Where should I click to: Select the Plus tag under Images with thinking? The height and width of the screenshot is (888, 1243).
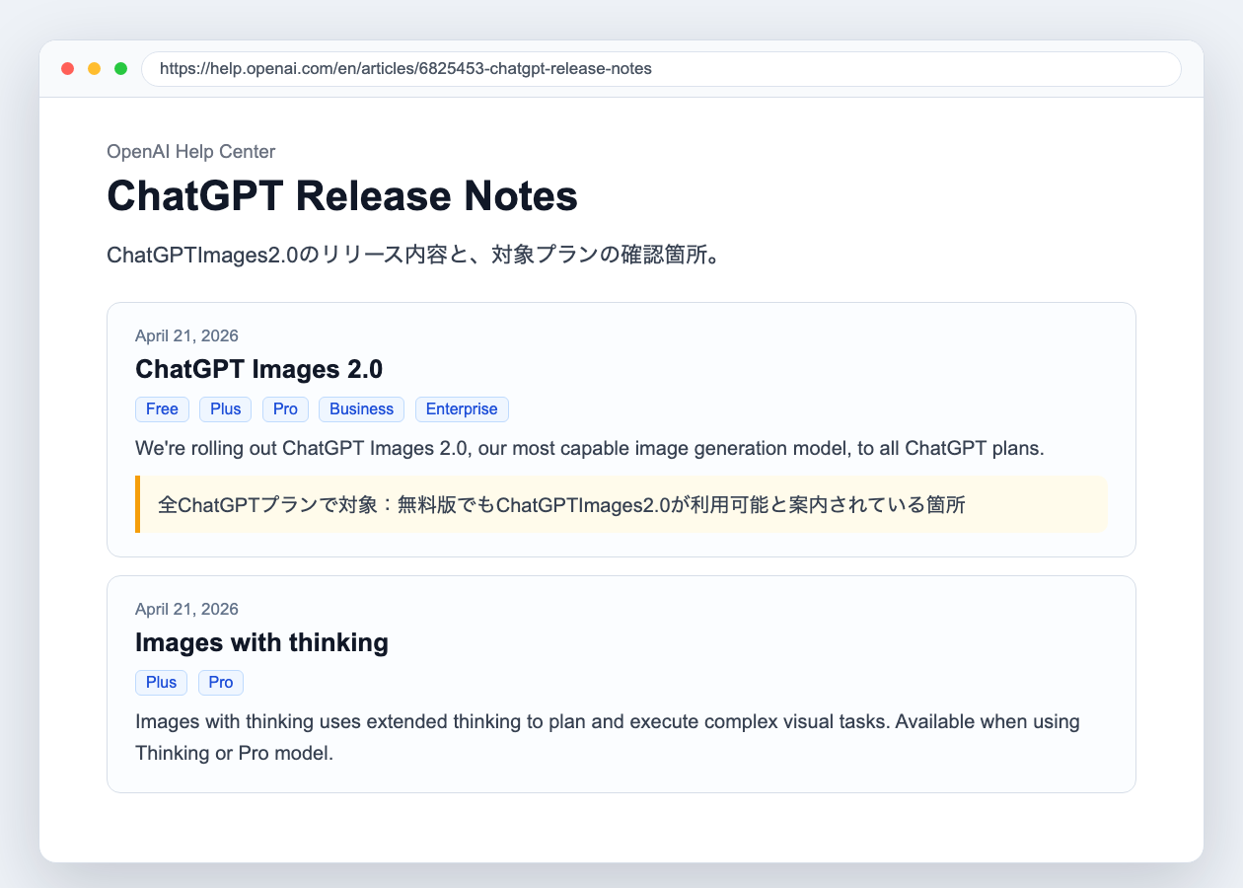click(x=161, y=683)
